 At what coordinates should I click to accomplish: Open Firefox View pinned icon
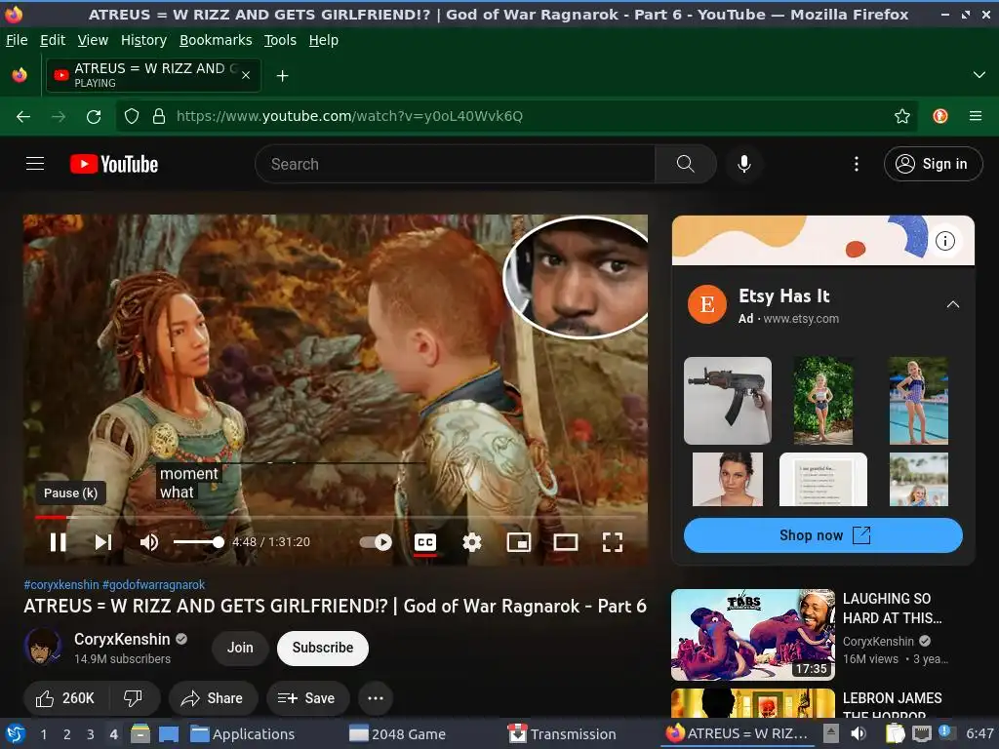pos(20,75)
